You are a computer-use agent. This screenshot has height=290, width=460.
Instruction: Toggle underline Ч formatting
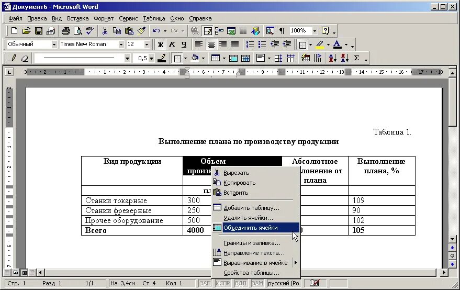[x=184, y=44]
